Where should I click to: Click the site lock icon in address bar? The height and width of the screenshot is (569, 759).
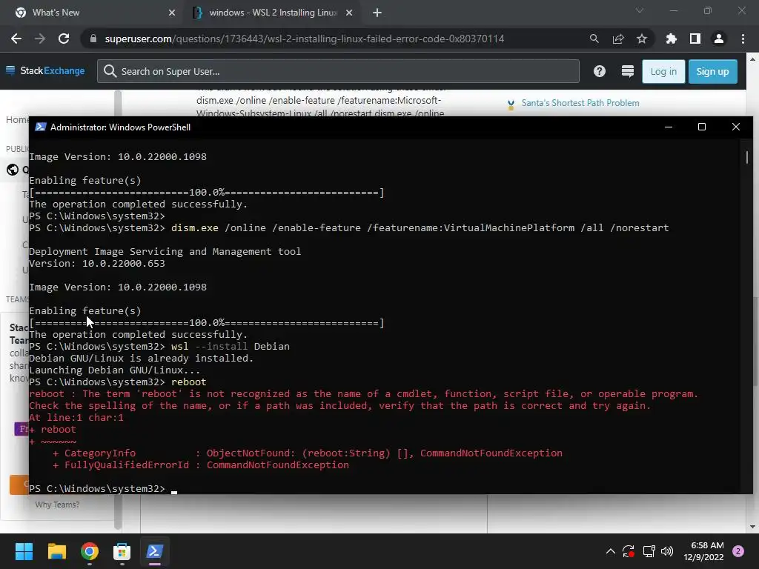93,39
